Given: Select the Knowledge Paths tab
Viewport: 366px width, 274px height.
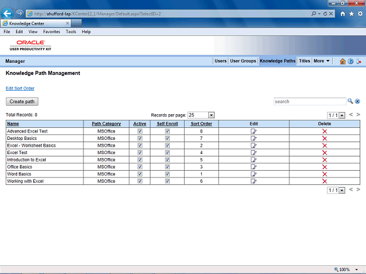Looking at the screenshot, I should coord(277,61).
